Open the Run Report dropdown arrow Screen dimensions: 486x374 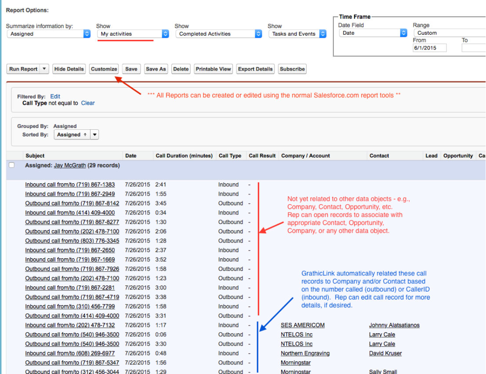click(44, 69)
